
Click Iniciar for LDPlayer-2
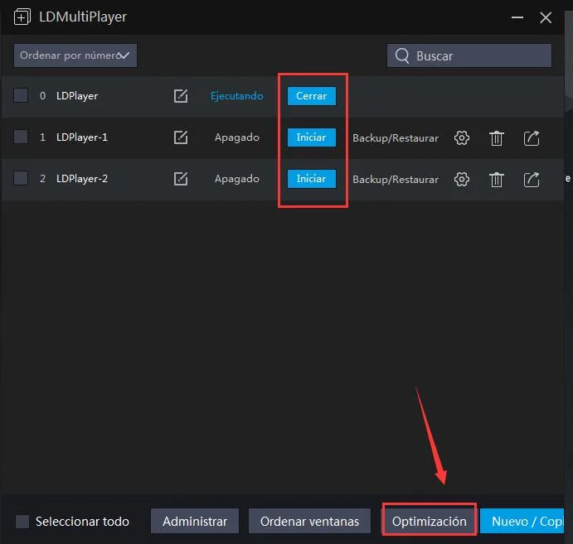click(311, 179)
